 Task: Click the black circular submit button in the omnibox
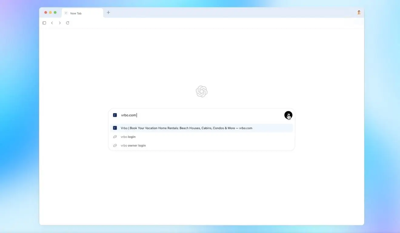(x=288, y=115)
